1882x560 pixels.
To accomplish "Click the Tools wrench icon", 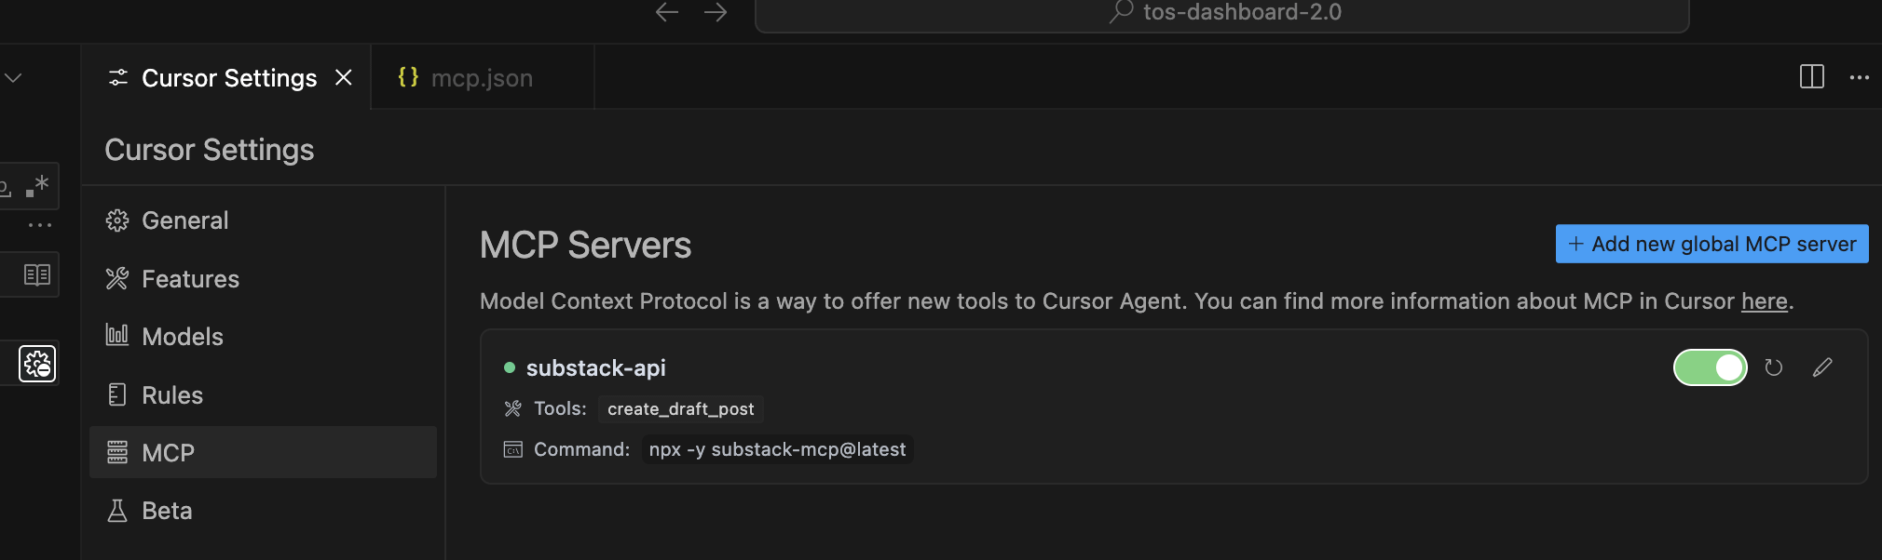I will 512,408.
